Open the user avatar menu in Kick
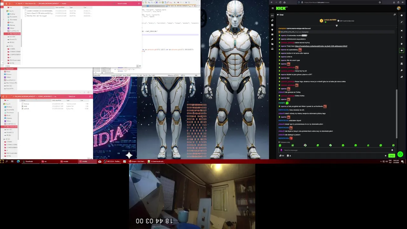Screen dimensions: 407x229 [x=399, y=8]
